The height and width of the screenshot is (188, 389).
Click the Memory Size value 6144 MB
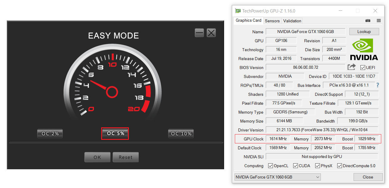tap(284, 121)
